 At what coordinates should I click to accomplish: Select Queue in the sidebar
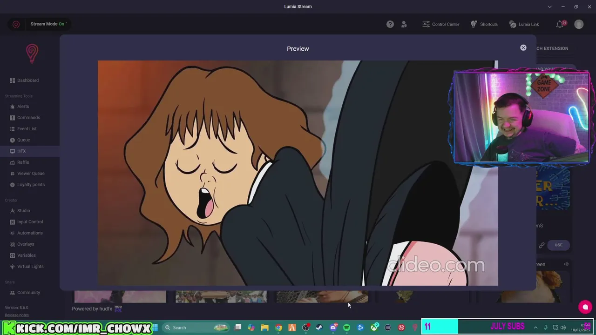point(23,140)
